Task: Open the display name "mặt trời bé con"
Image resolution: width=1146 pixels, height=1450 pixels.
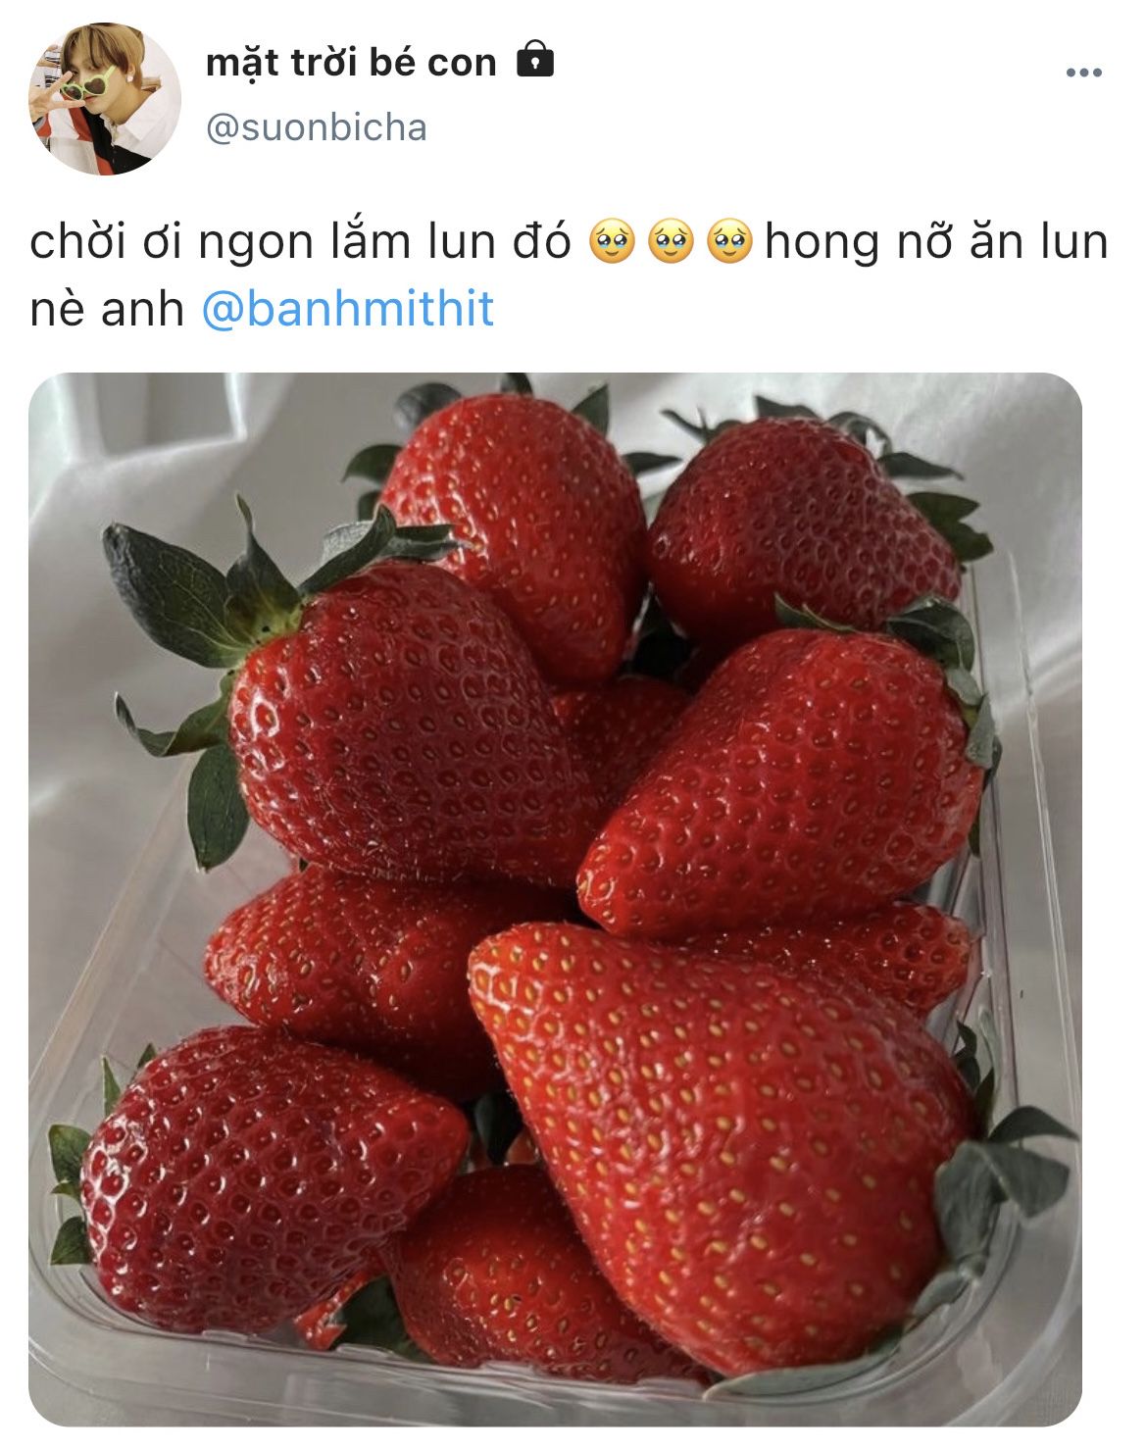Action: pyautogui.click(x=351, y=63)
